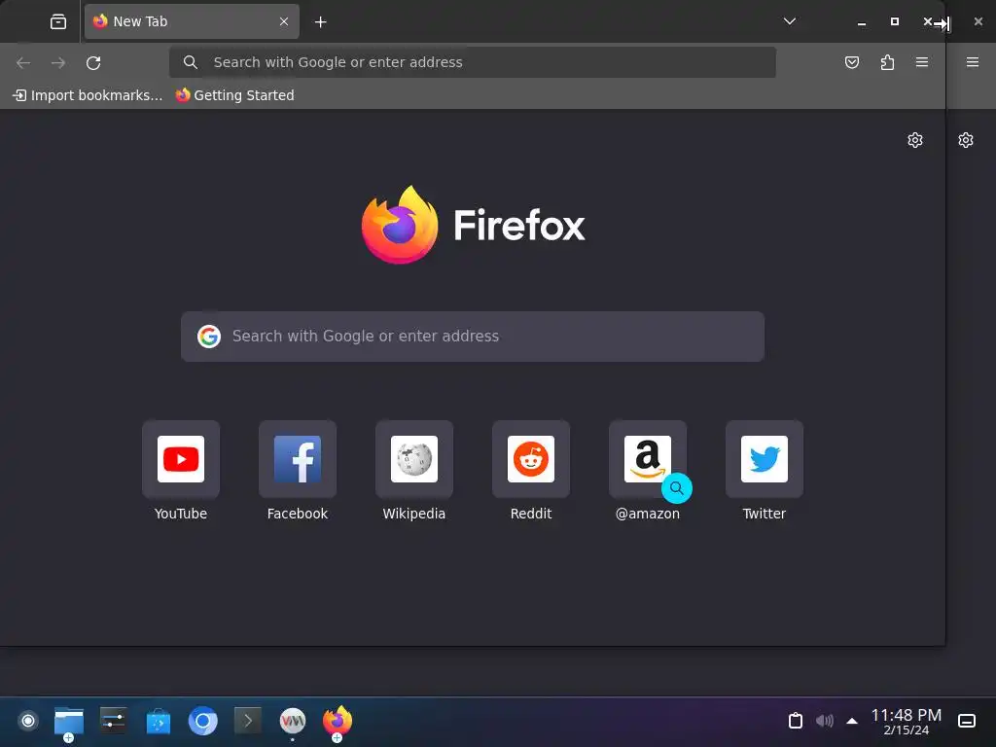Click Import bookmarks… in the bookmarks toolbar

click(x=88, y=95)
